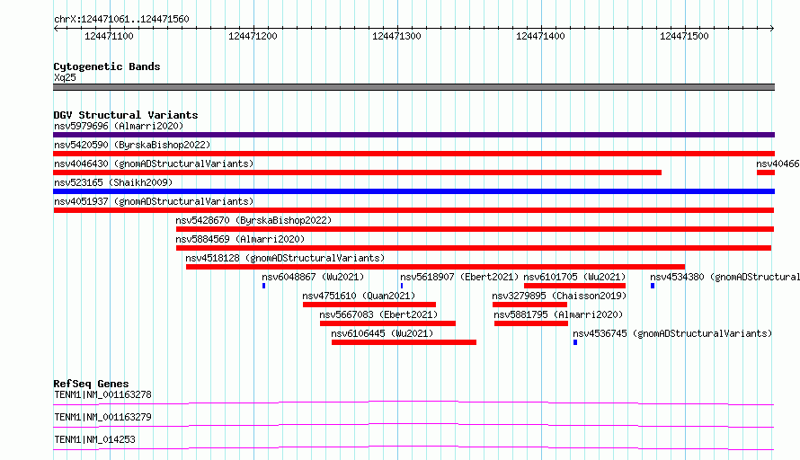Click the nsv5667083 (Ebert2021) red bar
The width and height of the screenshot is (800, 460).
(x=387, y=323)
